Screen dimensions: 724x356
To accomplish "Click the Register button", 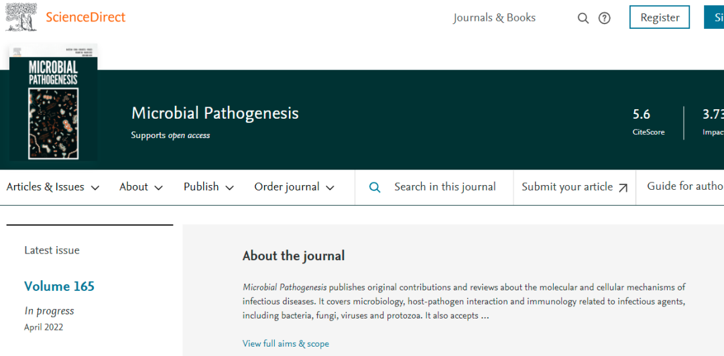I will pos(660,17).
